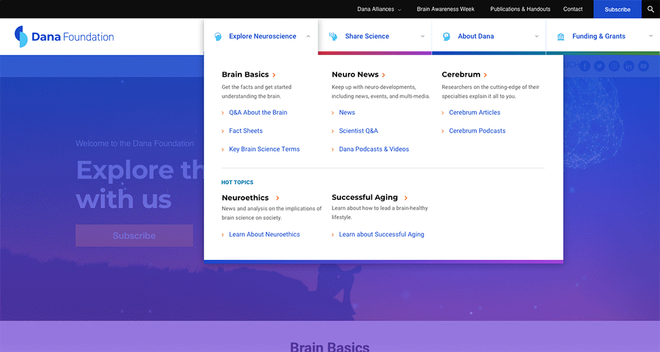Click the Share Science icon
660x352 pixels.
333,37
